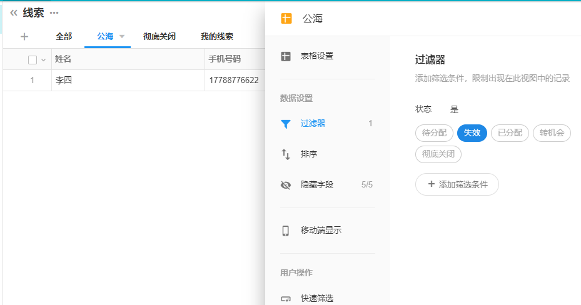
Task: Open 快速筛选 quick filter option
Action: [x=316, y=299]
